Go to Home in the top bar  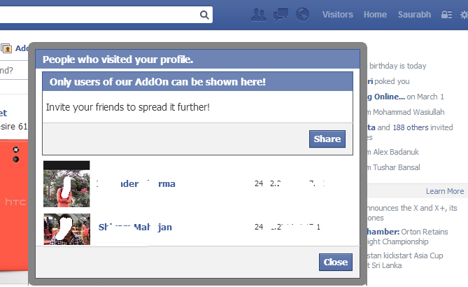click(x=375, y=15)
